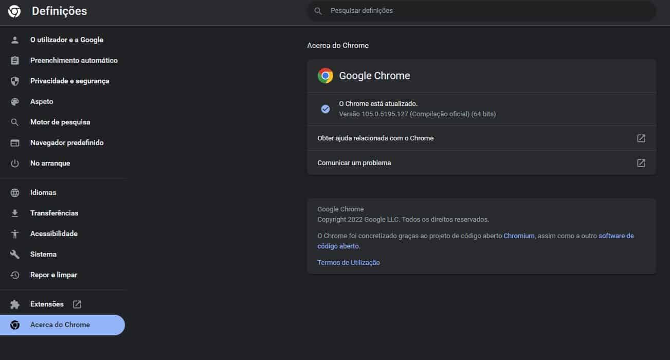Viewport: 670px width, 360px height.
Task: Click the Comunicar um problema row
Action: pos(481,163)
